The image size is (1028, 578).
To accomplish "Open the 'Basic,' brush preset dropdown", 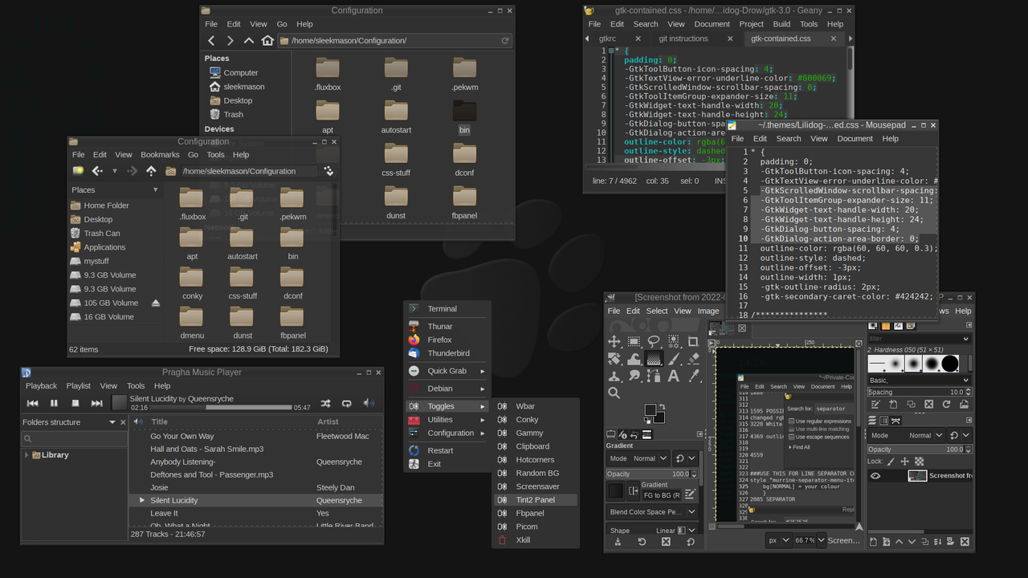I will [965, 381].
